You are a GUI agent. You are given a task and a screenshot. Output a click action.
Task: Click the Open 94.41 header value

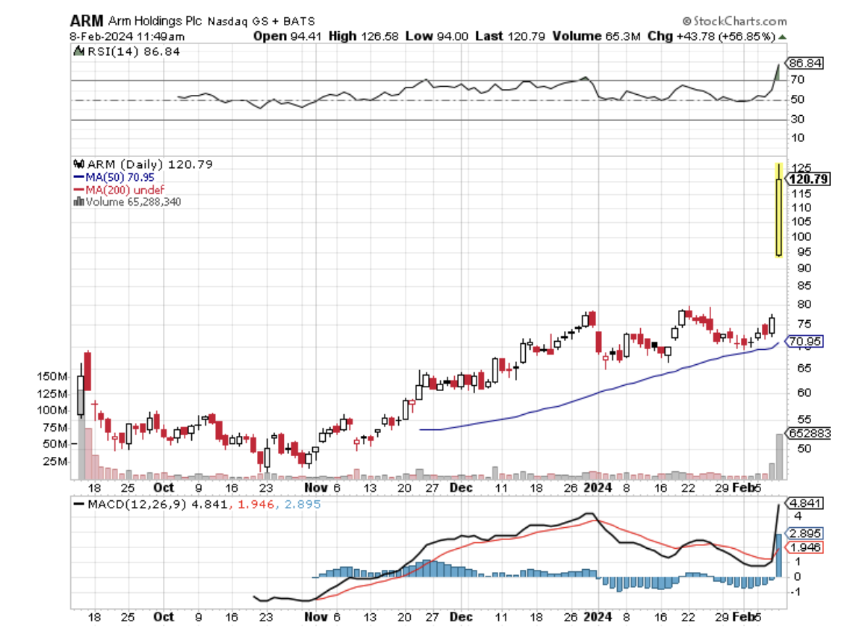(x=288, y=36)
